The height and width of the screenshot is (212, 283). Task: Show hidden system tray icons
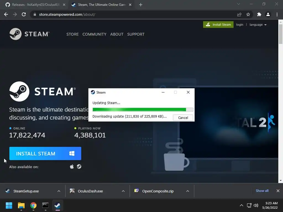tap(241, 205)
